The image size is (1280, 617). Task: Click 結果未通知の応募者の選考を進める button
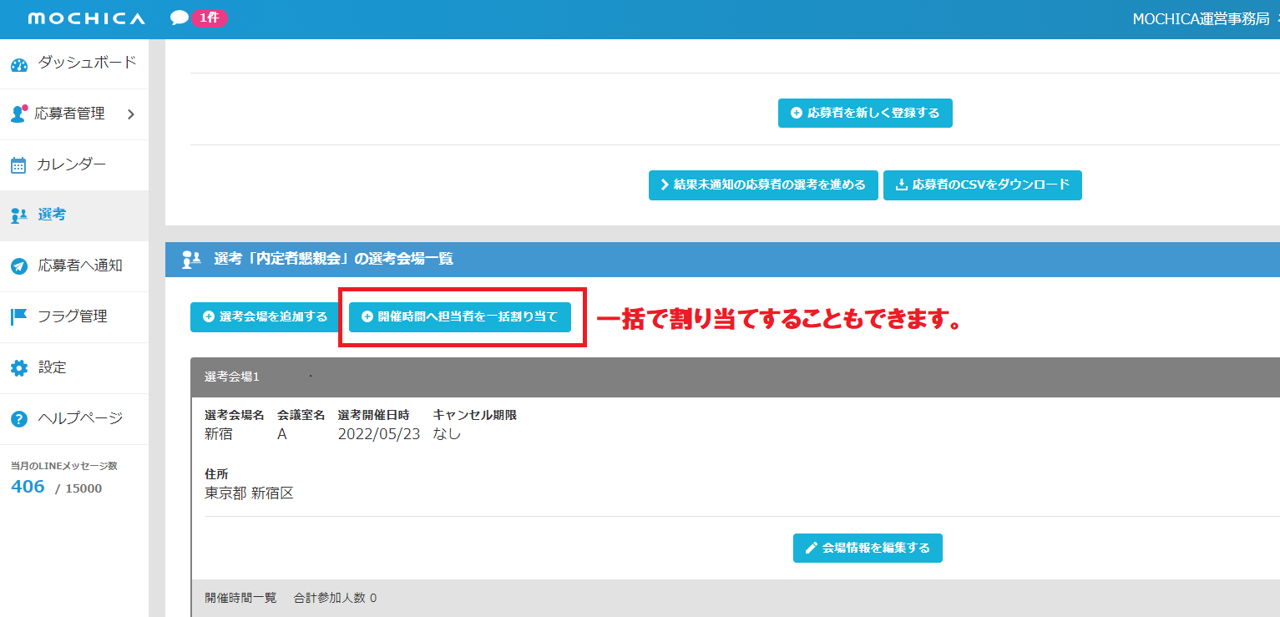762,185
